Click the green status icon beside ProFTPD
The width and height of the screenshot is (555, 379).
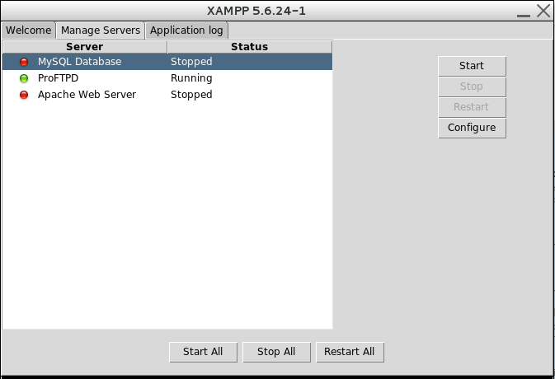coord(24,78)
